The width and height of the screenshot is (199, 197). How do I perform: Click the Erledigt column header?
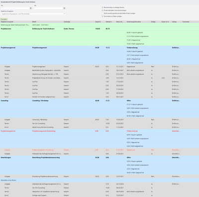(153, 22)
